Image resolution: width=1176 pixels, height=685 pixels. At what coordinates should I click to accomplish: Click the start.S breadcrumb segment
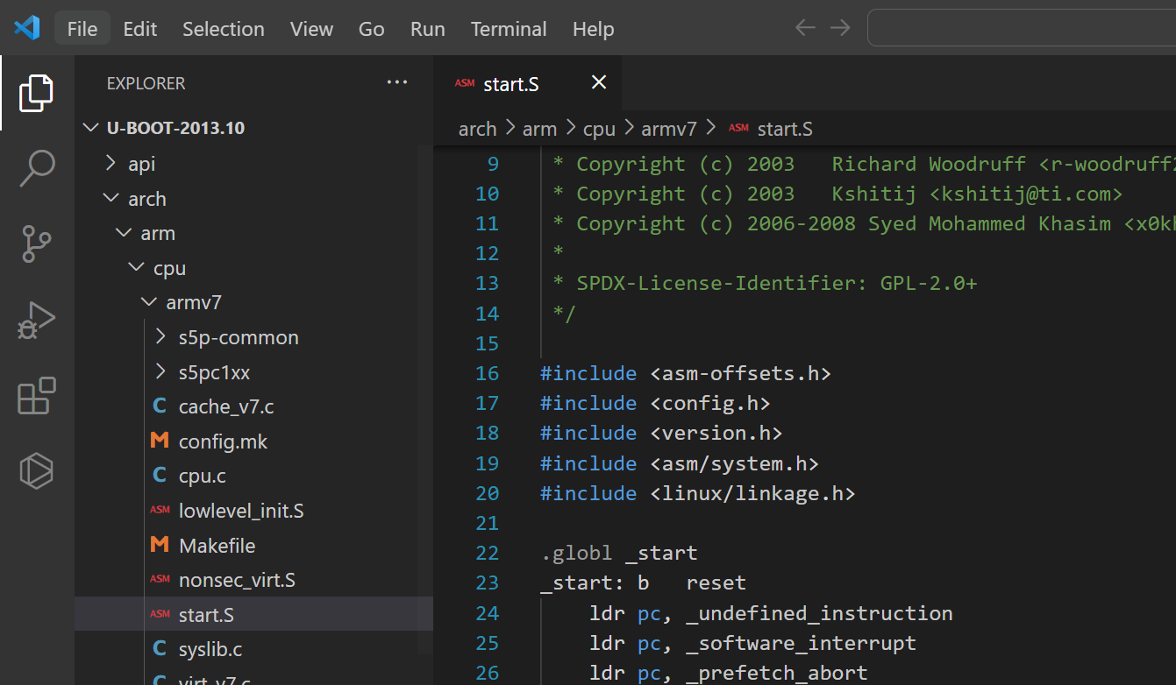[785, 129]
